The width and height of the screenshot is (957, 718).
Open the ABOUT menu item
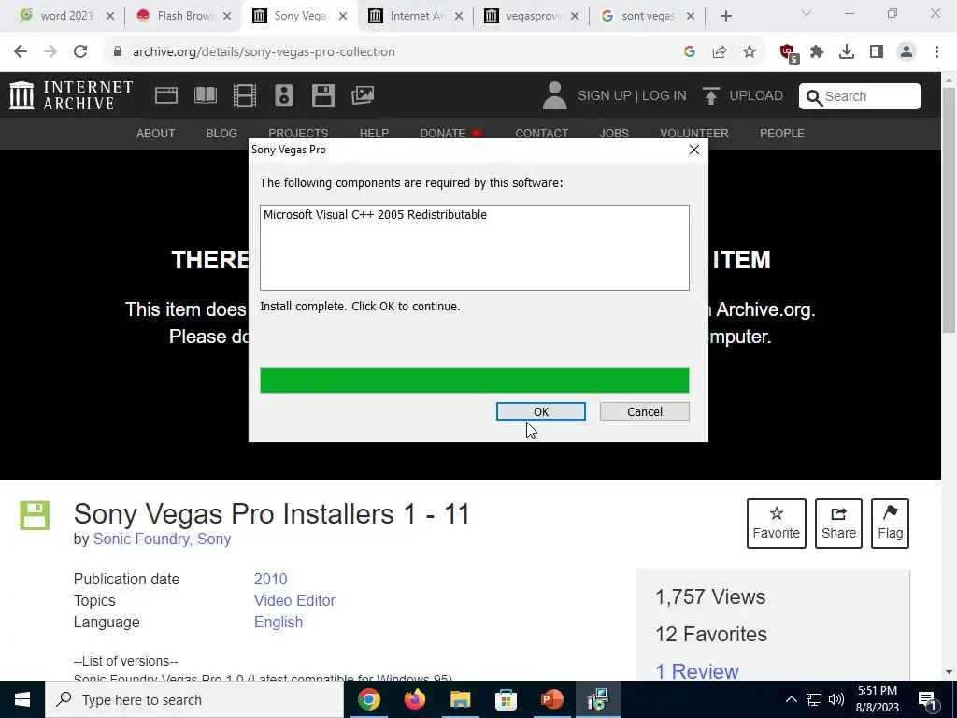[x=156, y=133]
